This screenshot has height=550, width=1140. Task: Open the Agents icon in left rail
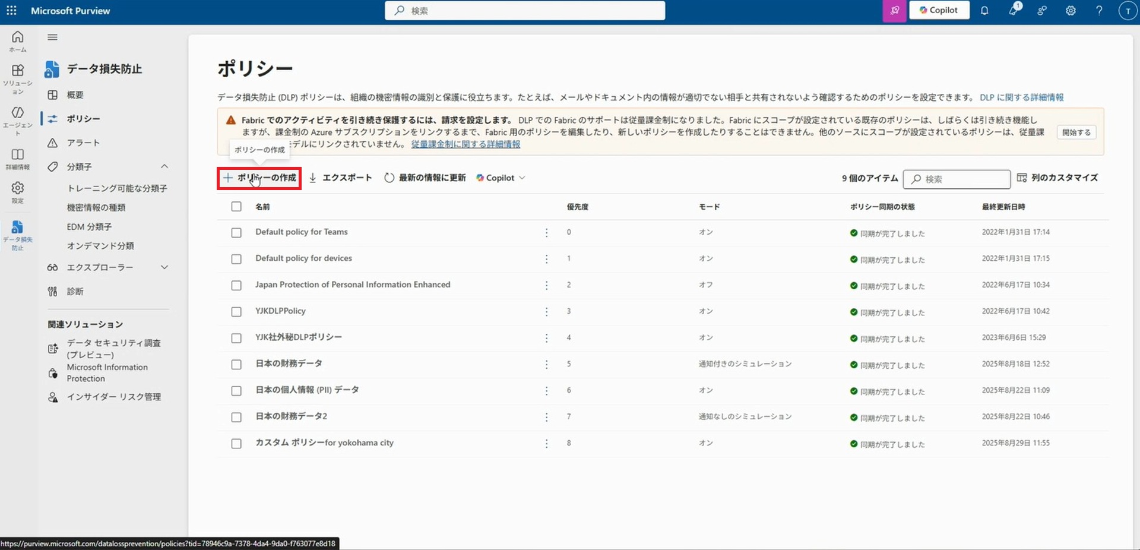[18, 119]
